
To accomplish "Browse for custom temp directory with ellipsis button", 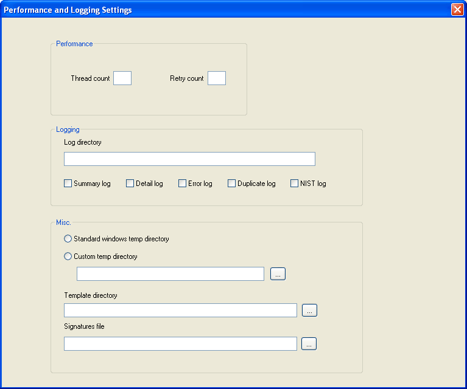I will pos(278,274).
